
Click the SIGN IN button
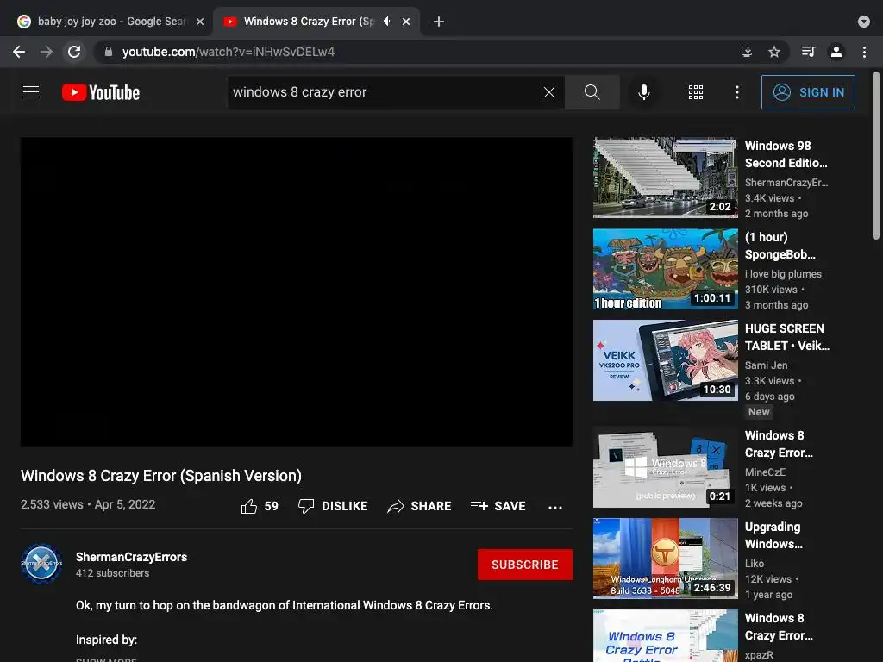pos(808,92)
